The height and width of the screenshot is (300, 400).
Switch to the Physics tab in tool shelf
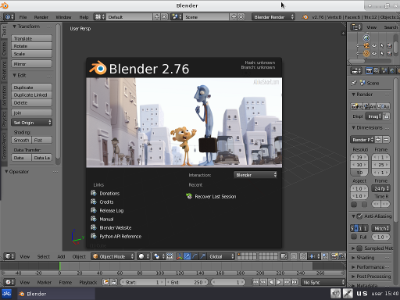tap(4, 119)
